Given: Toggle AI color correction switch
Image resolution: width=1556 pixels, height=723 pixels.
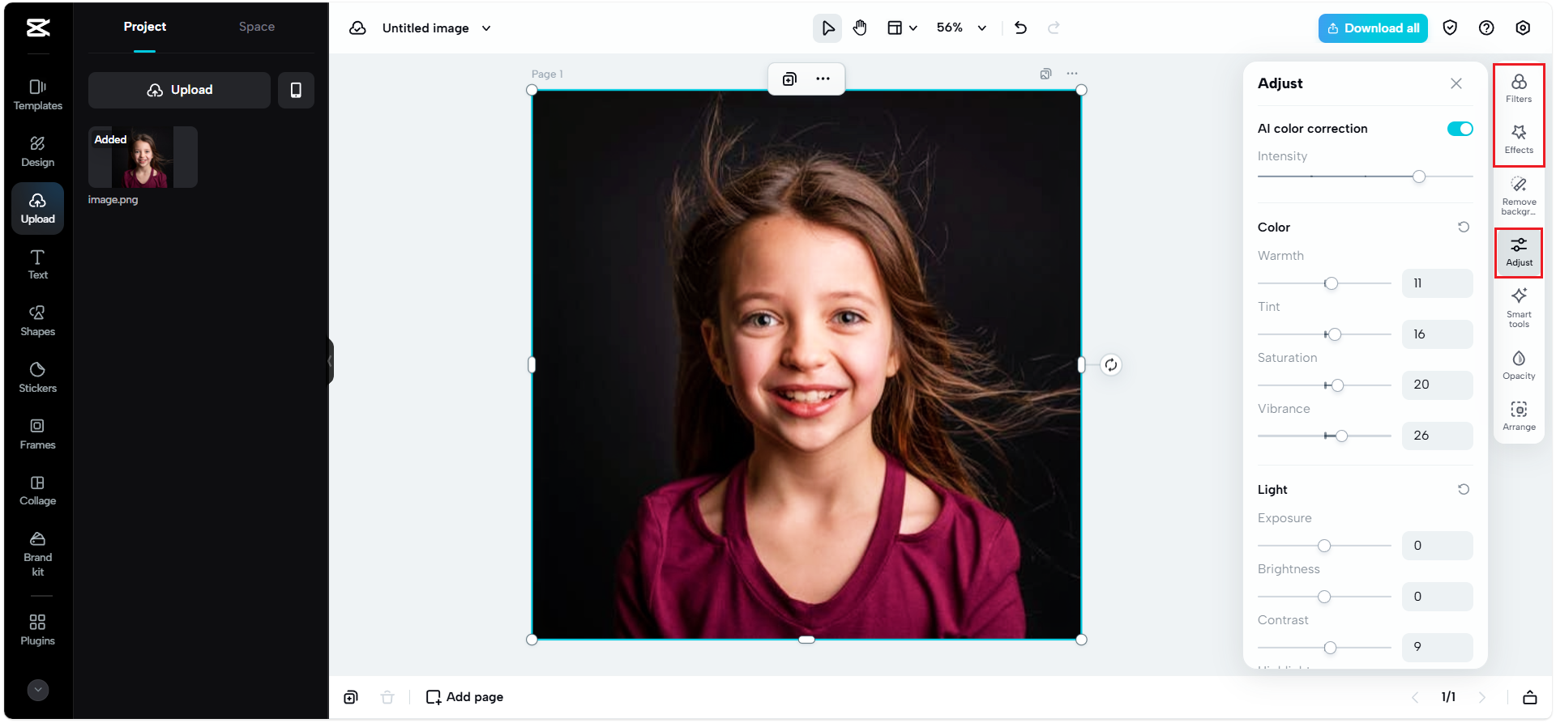Looking at the screenshot, I should [x=1460, y=129].
